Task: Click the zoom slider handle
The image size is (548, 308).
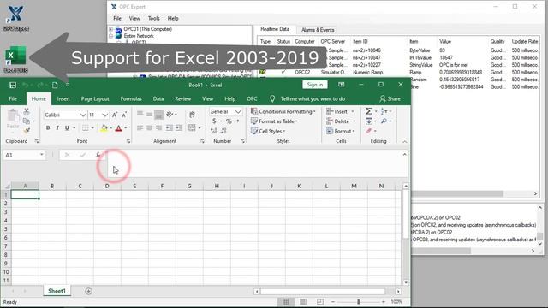Action: (x=358, y=302)
